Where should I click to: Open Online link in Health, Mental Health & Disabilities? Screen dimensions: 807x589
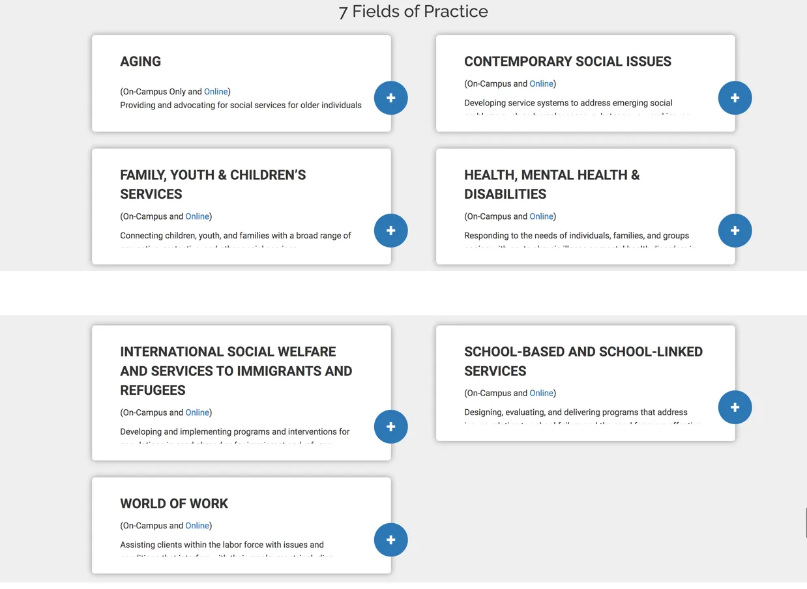[541, 216]
